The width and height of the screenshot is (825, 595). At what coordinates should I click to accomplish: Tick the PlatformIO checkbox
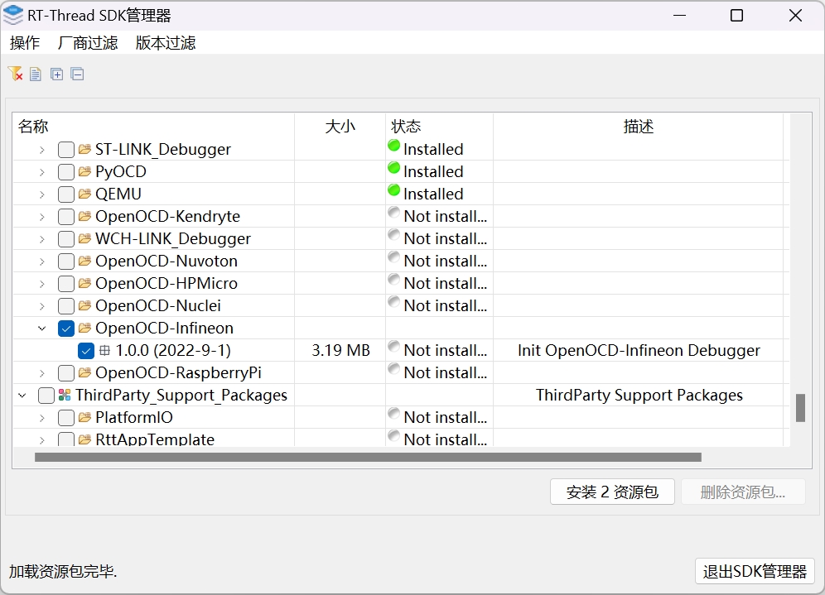tap(65, 417)
